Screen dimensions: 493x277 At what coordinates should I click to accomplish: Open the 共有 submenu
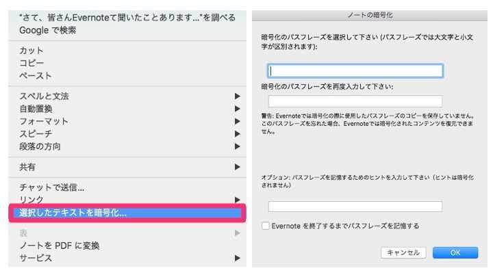pyautogui.click(x=28, y=166)
